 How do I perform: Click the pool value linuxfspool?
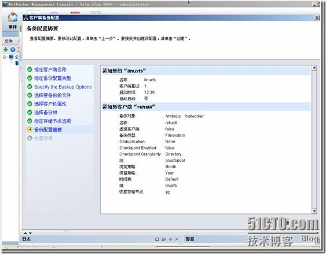(x=175, y=161)
